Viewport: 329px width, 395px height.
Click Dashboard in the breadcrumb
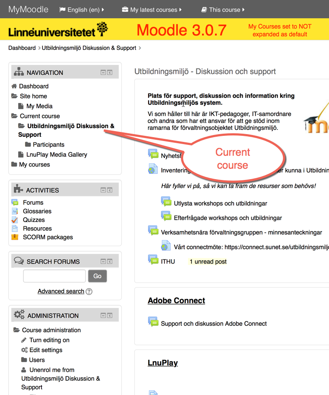click(22, 48)
